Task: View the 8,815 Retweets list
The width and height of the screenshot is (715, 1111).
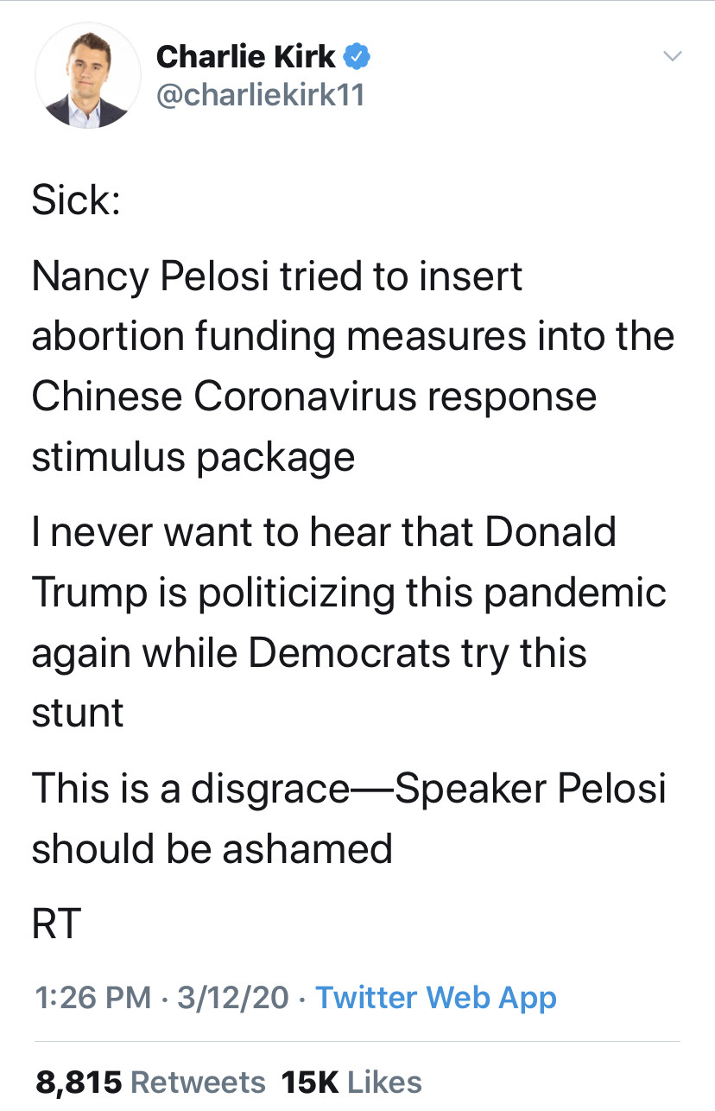Action: (151, 1082)
